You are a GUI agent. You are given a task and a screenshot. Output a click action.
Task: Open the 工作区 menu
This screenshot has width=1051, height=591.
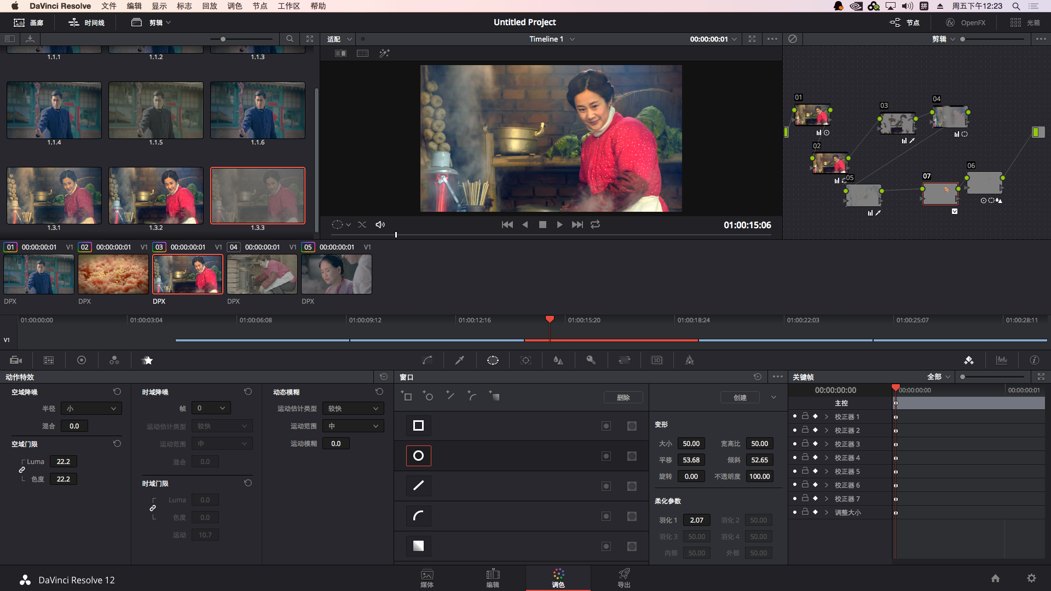289,6
